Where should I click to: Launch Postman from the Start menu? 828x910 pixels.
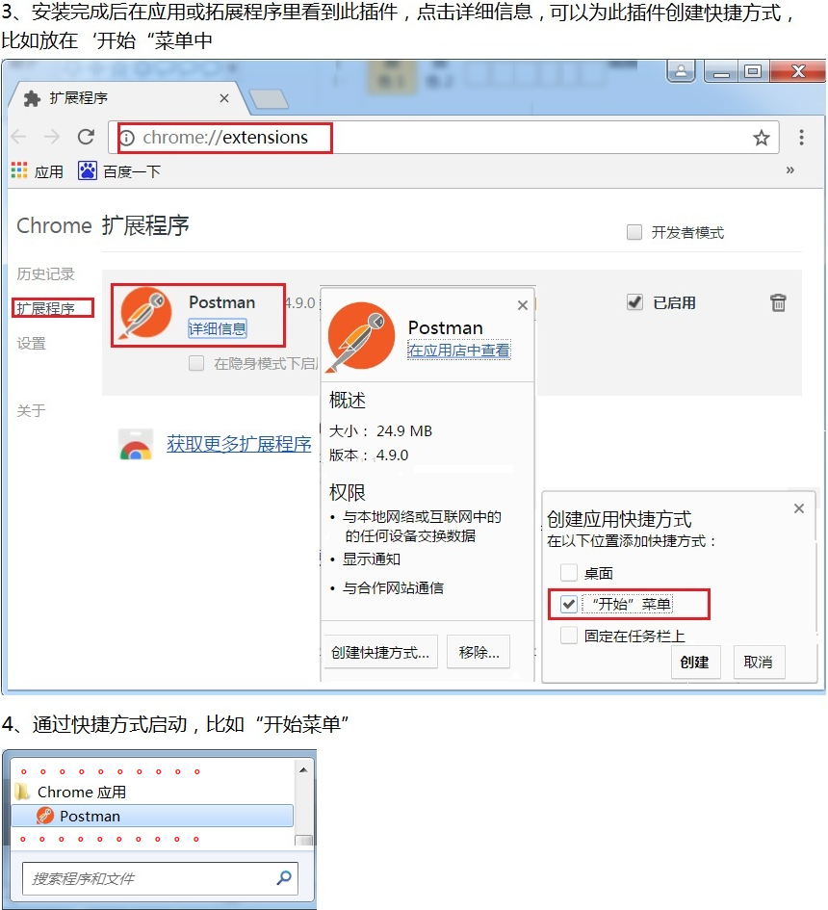pos(152,816)
